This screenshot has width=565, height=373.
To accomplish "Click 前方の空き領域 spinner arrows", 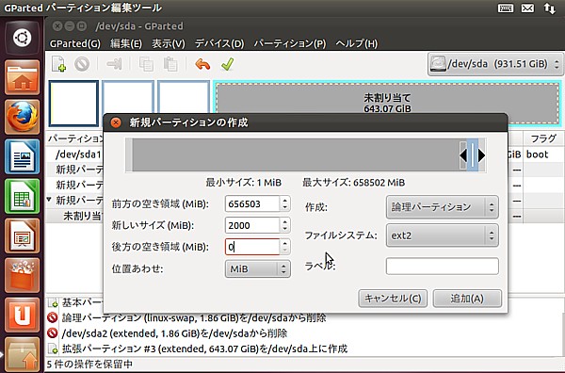I will click(284, 204).
